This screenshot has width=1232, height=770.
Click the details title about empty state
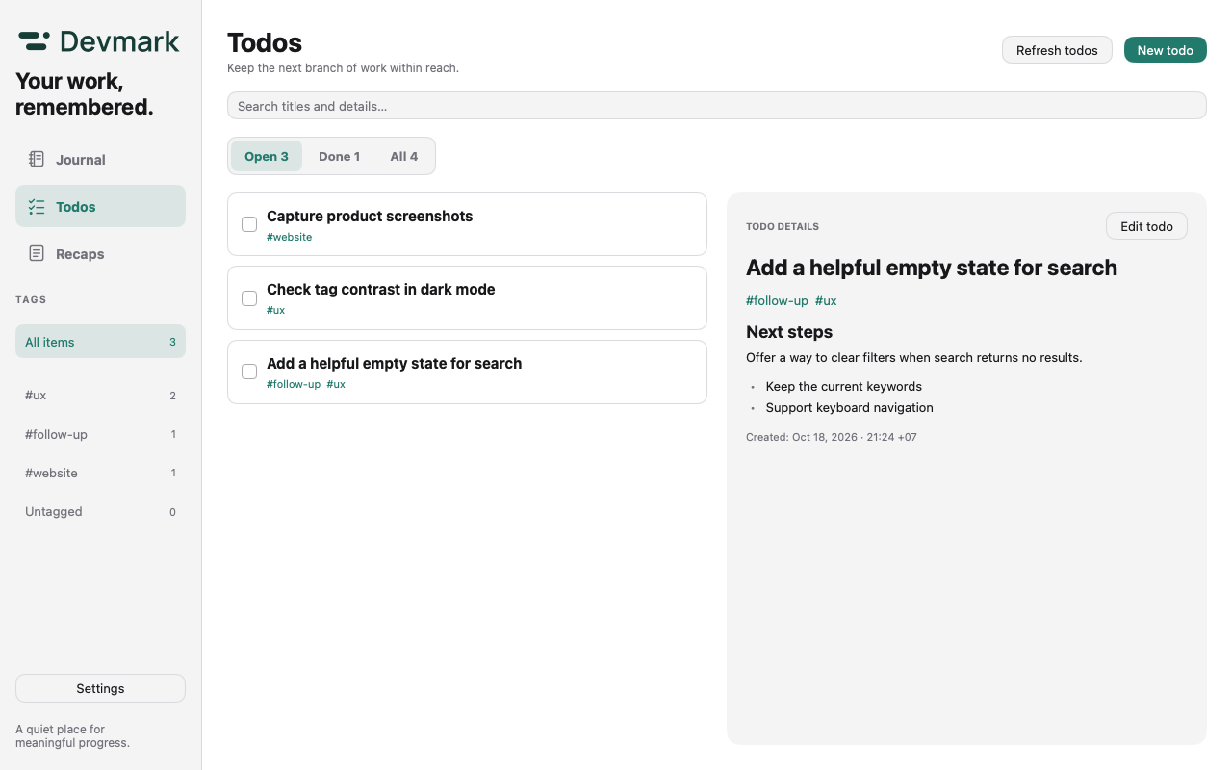click(x=932, y=268)
